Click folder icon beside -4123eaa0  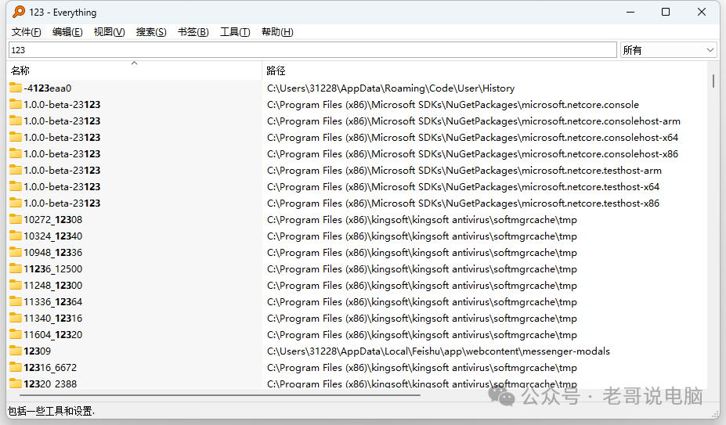click(16, 88)
